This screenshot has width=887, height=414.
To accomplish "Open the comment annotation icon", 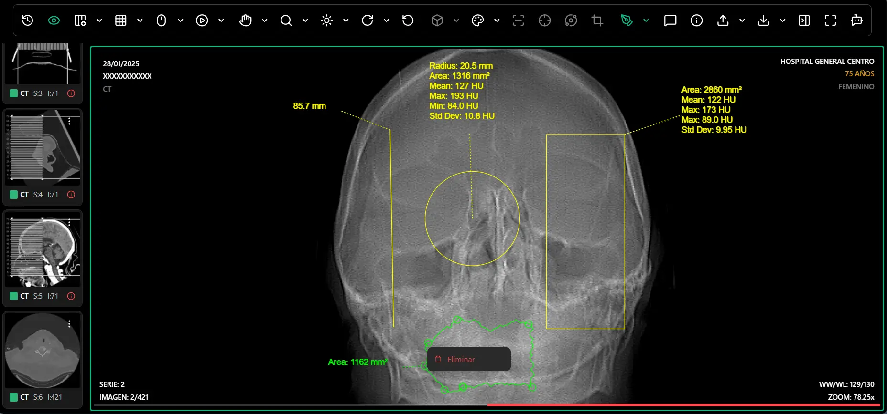I will [670, 21].
